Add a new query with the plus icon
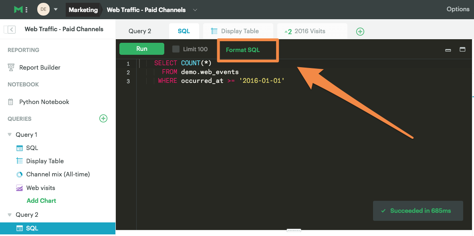 (x=103, y=118)
